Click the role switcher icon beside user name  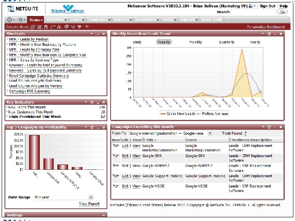(252, 6)
